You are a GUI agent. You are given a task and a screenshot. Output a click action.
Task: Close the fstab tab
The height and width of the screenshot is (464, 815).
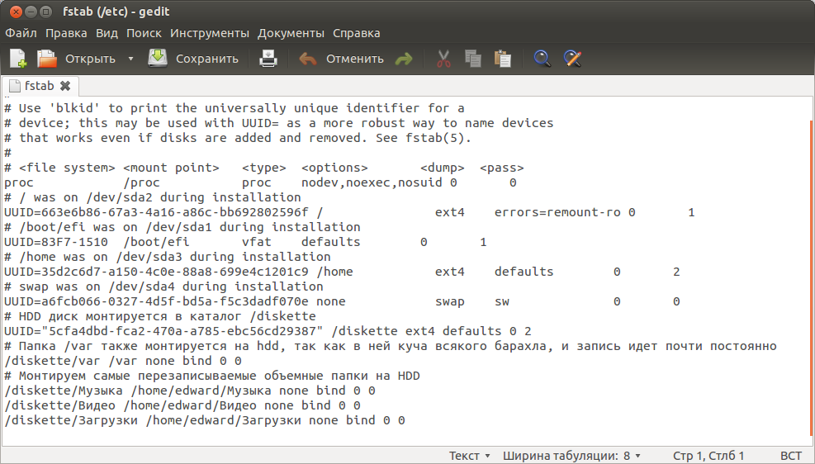coord(65,86)
